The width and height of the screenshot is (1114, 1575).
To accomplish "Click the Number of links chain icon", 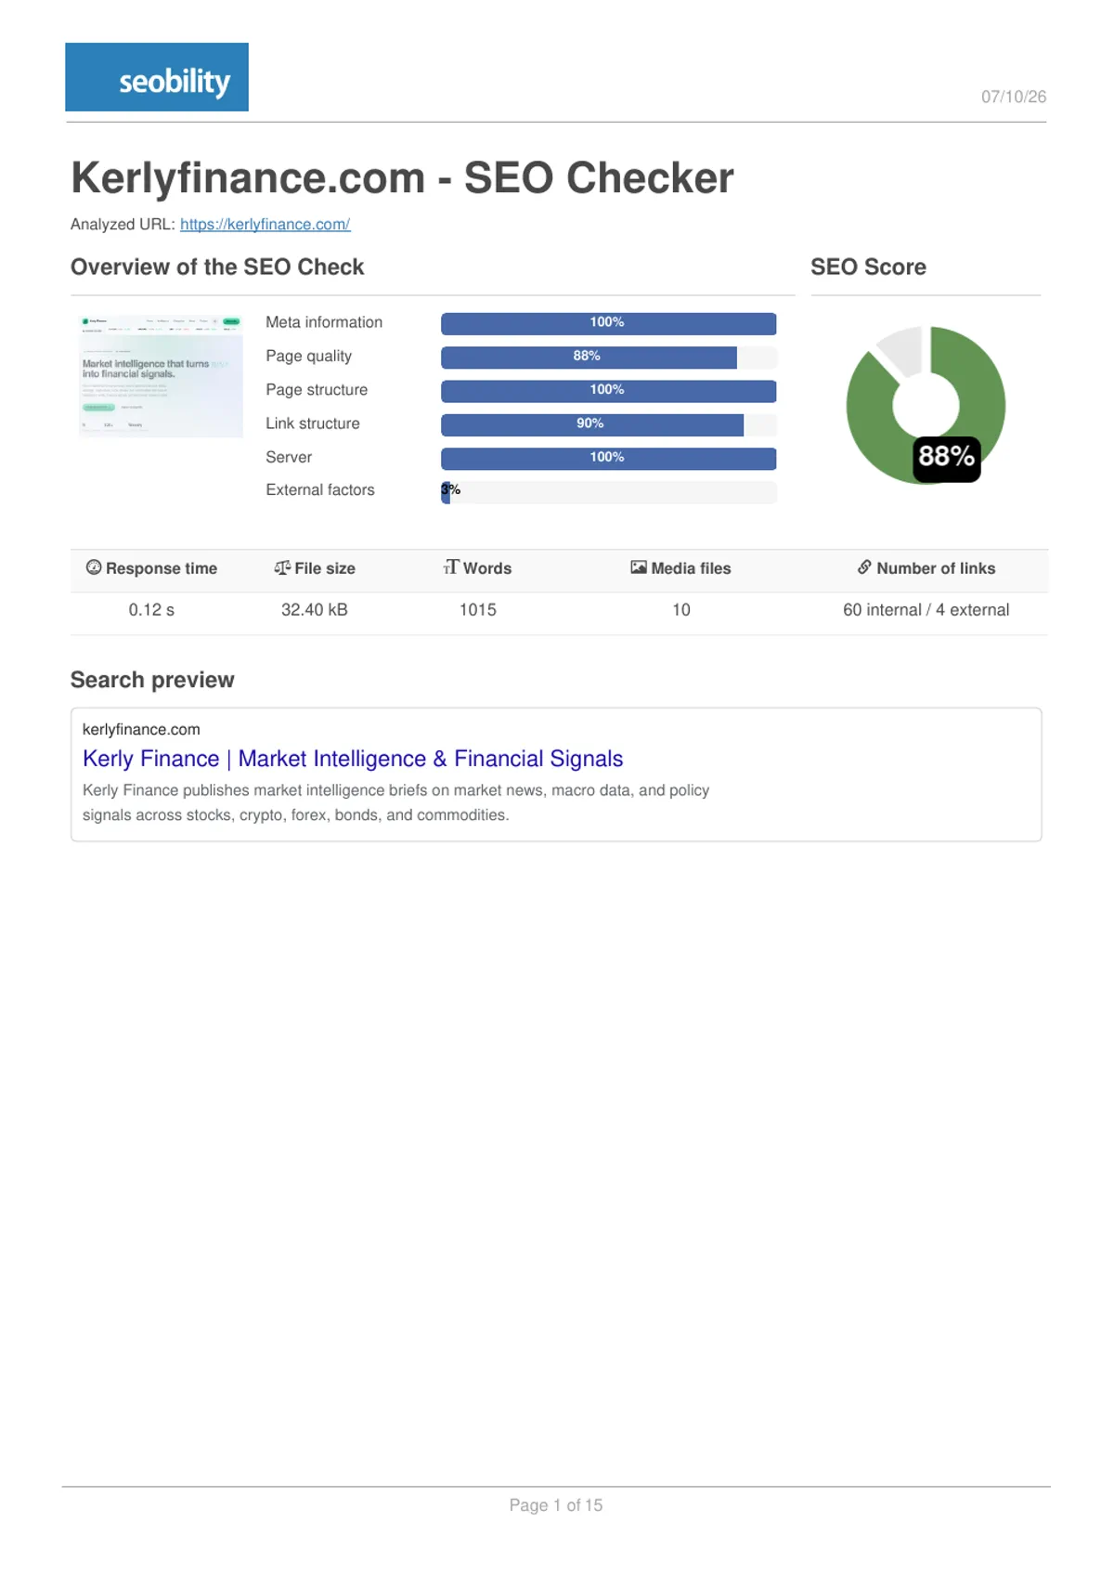I will coord(864,566).
